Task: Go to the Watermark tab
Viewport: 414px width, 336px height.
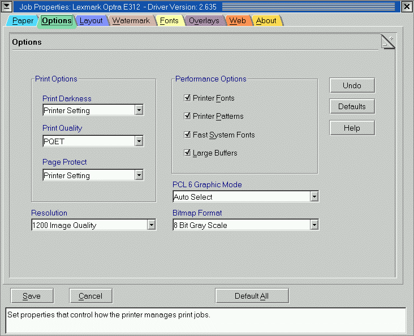Action: (131, 20)
